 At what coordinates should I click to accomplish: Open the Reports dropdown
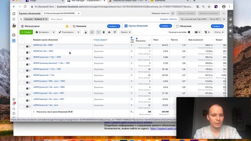point(219,32)
